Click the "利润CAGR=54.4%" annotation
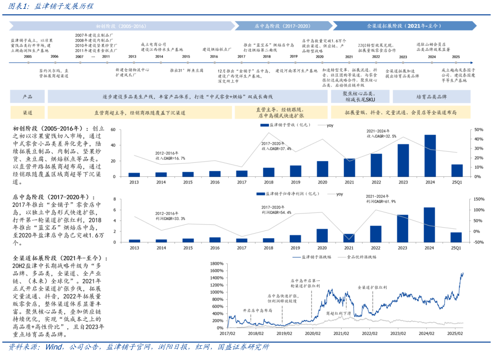 pos(277,212)
